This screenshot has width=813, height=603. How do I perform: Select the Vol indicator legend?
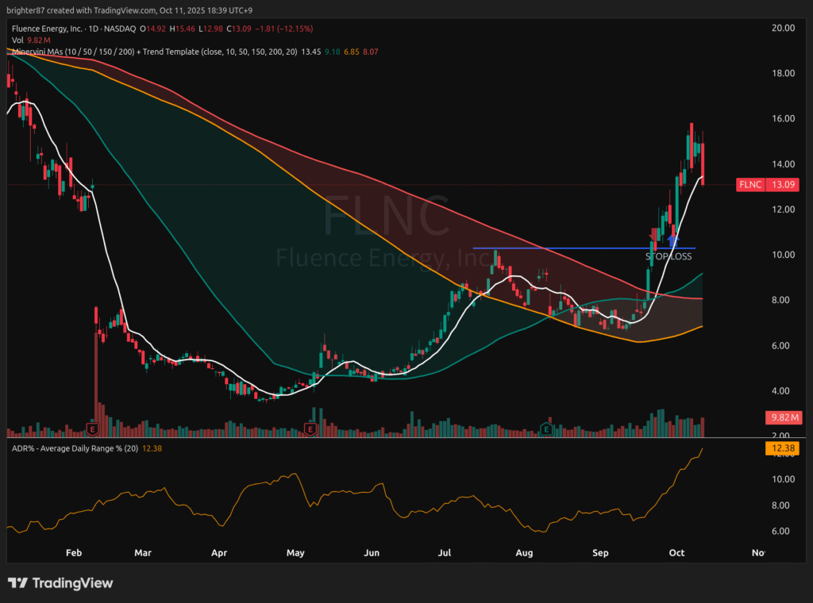[17, 40]
